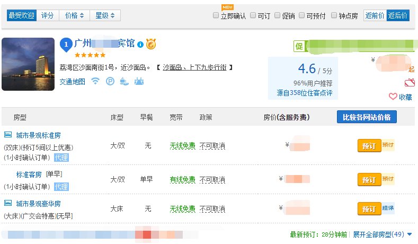Viewport: 418px width, 244px height.
Task: Click 代理 tag under 标准客房
Action: pyautogui.click(x=61, y=187)
